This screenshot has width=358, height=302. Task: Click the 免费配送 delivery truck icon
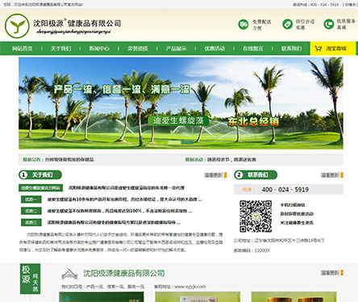click(244, 24)
